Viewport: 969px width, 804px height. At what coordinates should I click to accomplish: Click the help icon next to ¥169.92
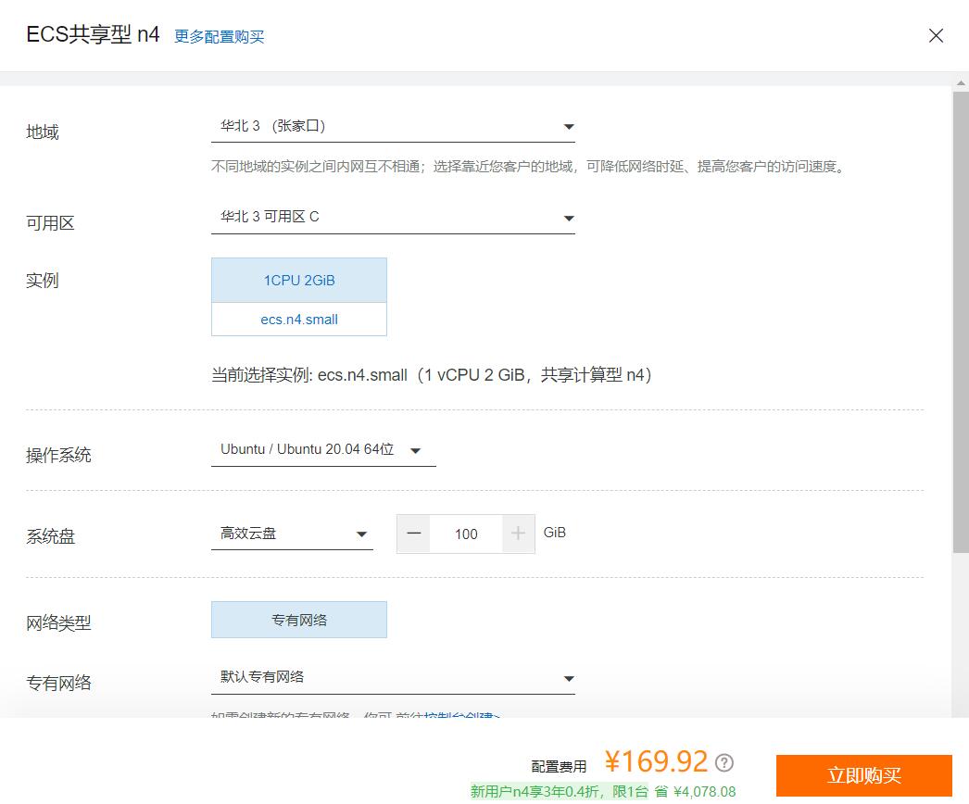pos(724,763)
